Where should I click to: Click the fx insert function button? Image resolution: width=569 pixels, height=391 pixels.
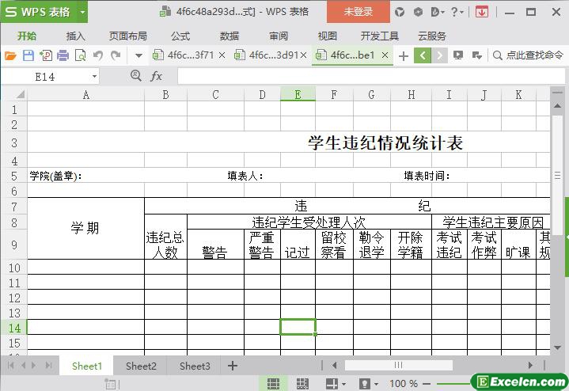tap(156, 76)
